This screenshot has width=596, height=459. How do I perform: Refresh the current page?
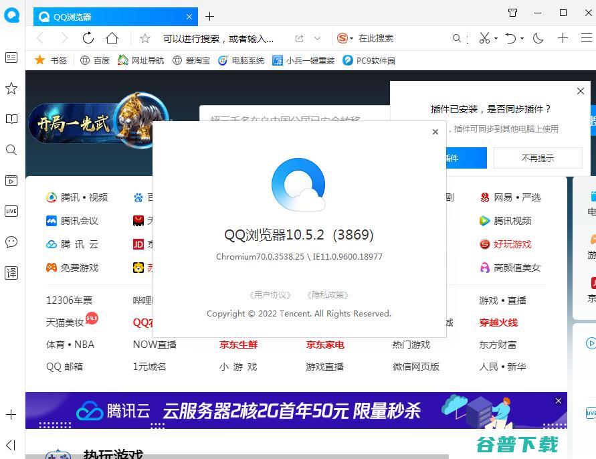point(88,38)
